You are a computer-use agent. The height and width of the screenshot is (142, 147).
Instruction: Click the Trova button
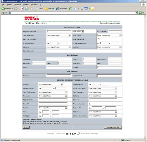coord(26,127)
